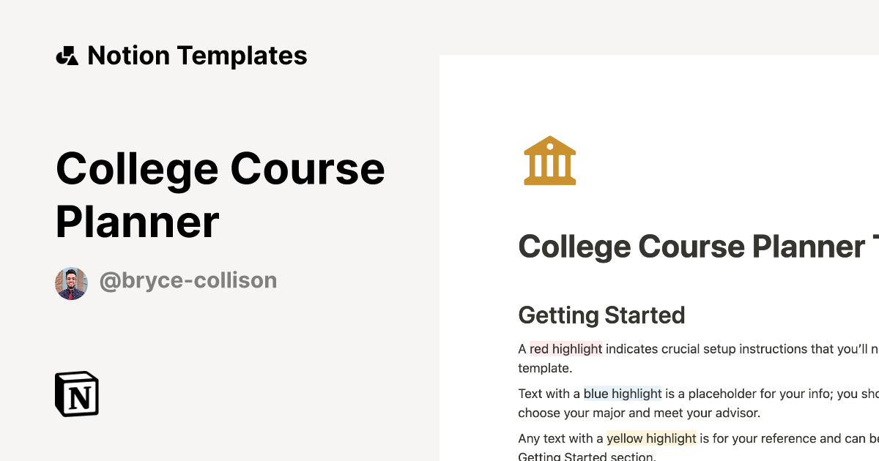
Task: Click the "choose your major and meet your advisor" line
Action: tap(639, 413)
